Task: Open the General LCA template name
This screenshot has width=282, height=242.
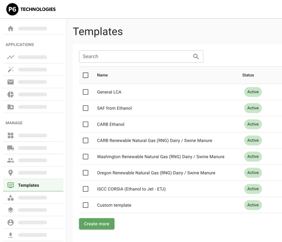Action: 109,92
